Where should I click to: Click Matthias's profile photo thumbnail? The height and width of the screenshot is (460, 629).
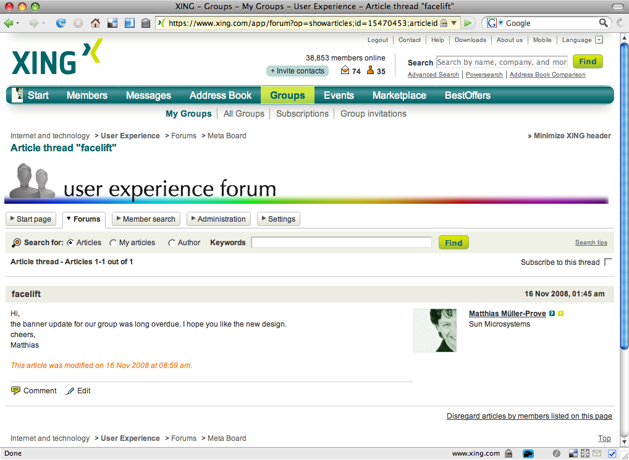pos(435,330)
